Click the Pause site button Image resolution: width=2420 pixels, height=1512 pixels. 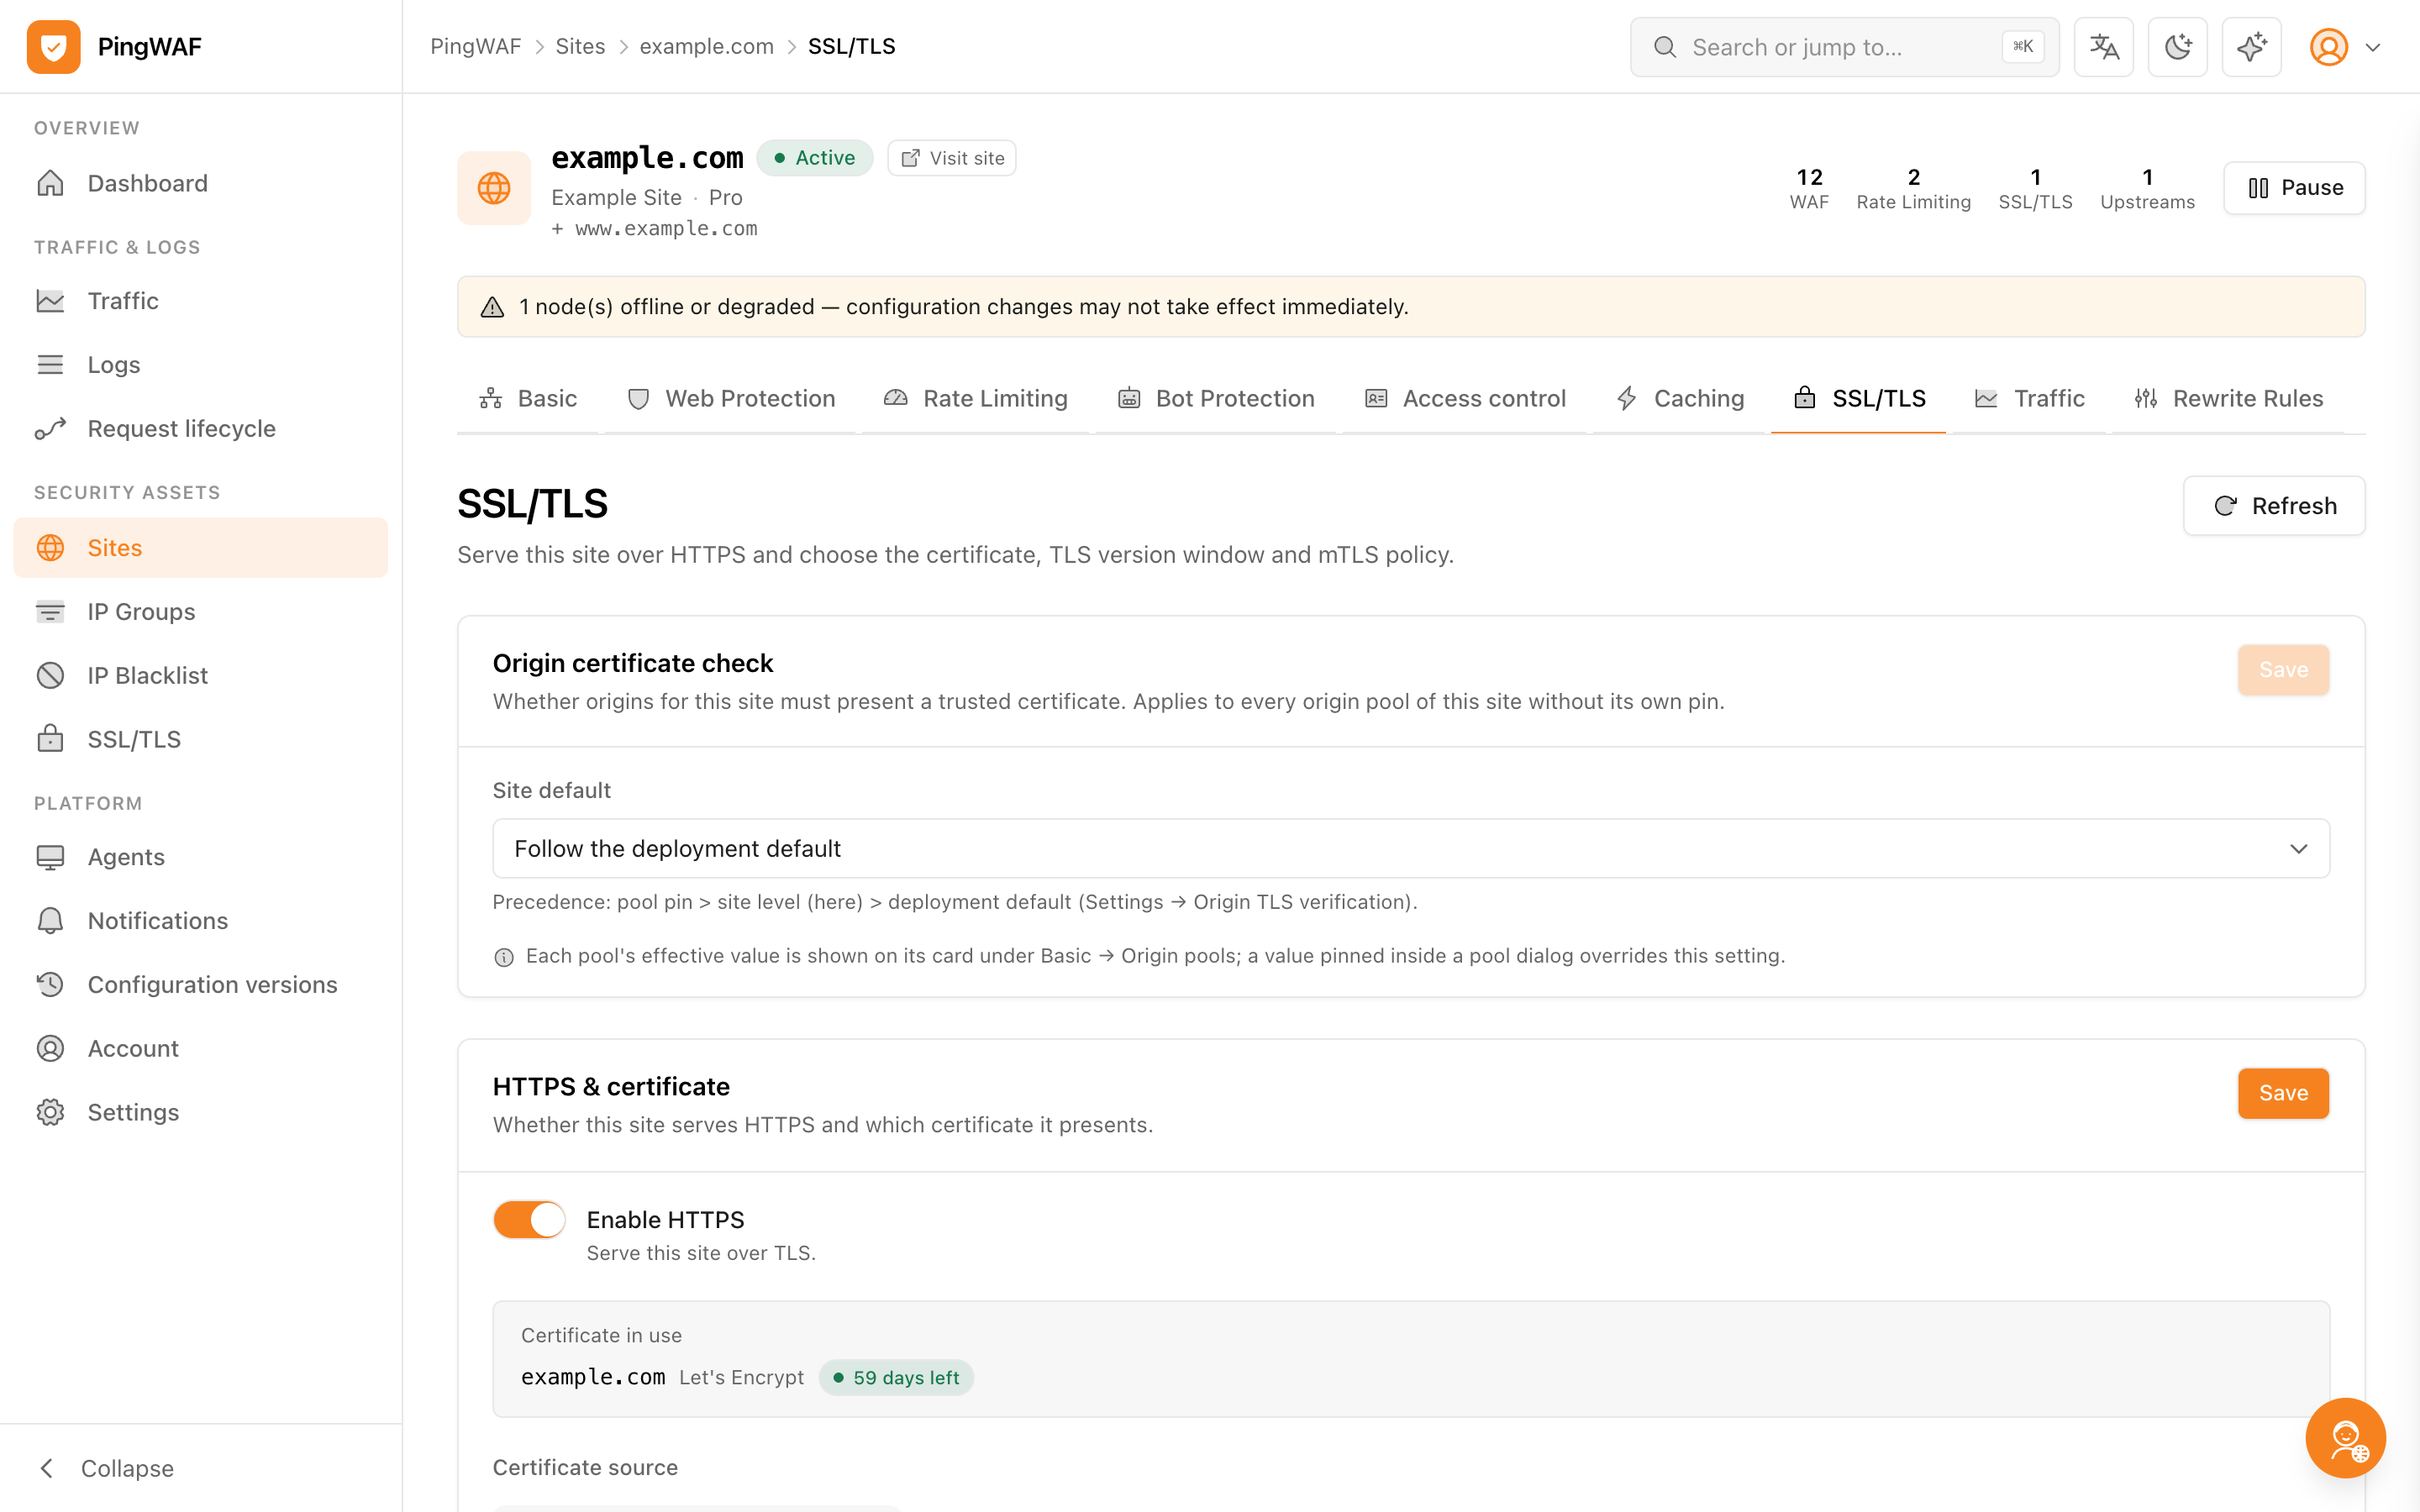(2294, 188)
